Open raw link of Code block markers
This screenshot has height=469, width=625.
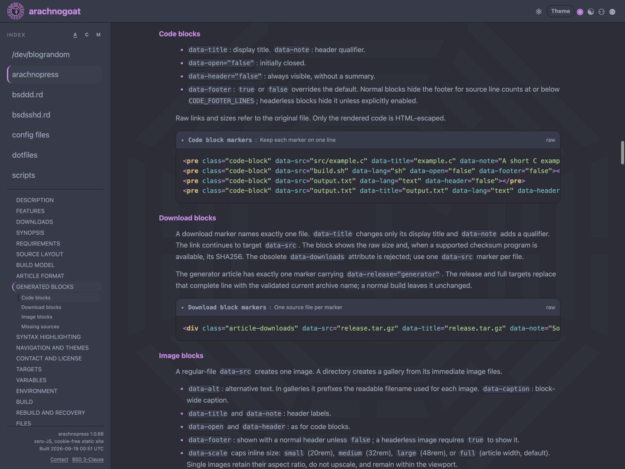[x=550, y=140]
